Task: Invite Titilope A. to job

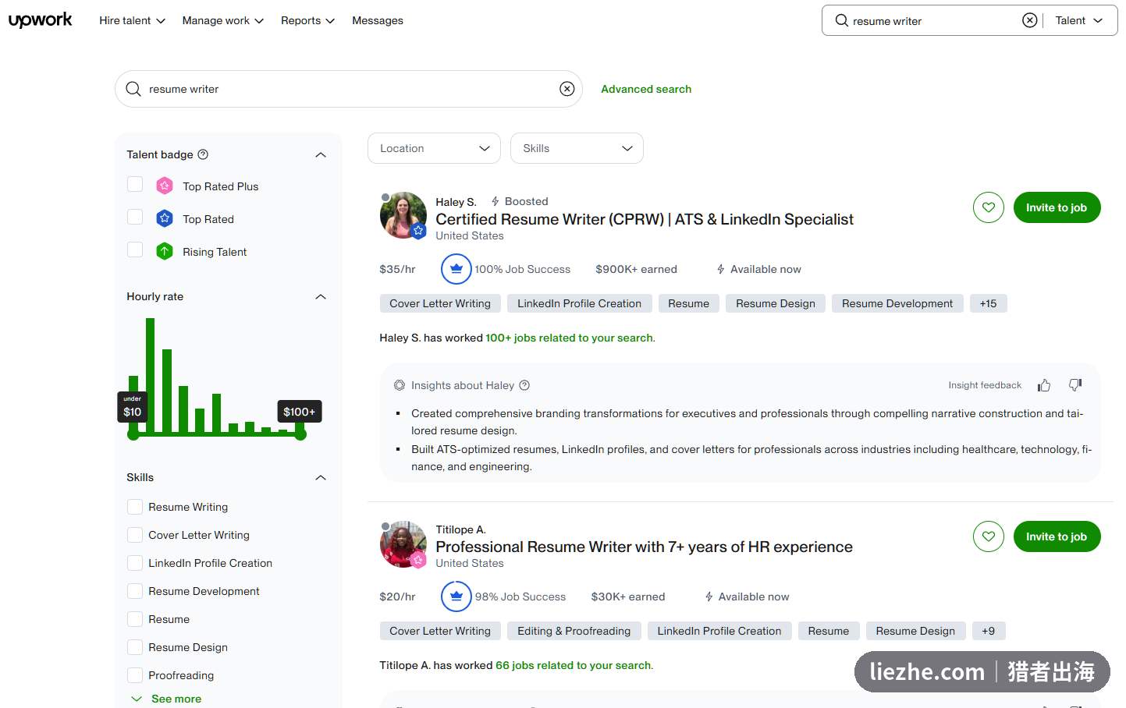Action: tap(1057, 536)
